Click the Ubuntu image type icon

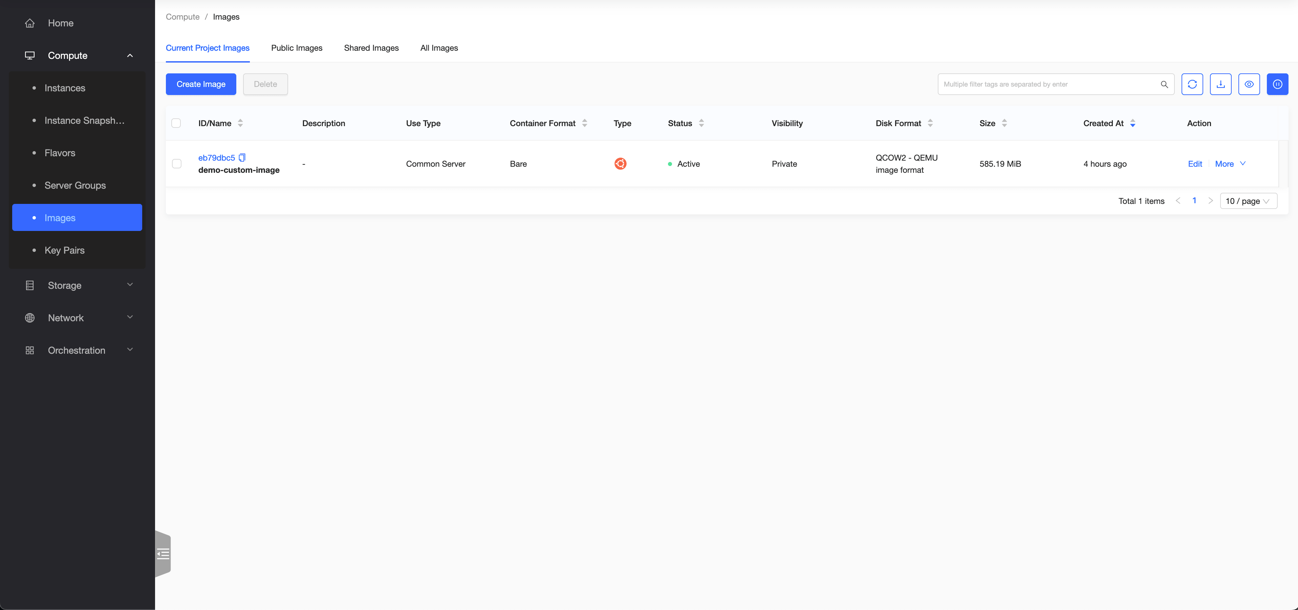click(x=620, y=164)
